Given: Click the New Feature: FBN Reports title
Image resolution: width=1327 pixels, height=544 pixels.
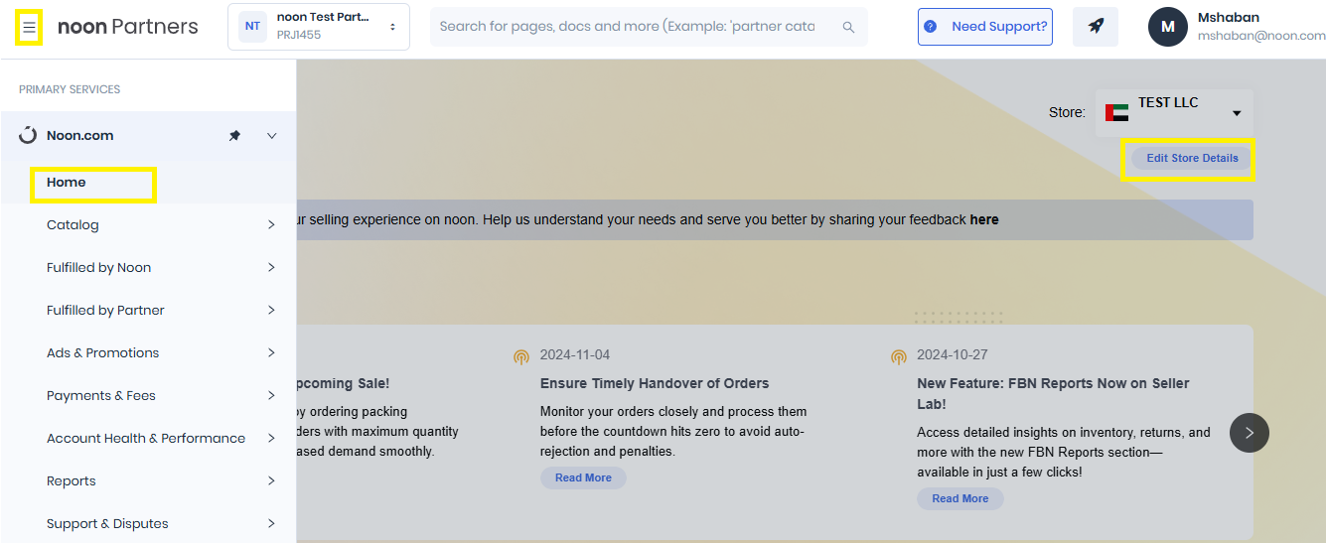Looking at the screenshot, I should click(x=1053, y=393).
